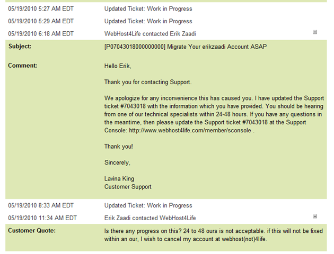The image size is (334, 254).
Task: Click the 05/19/2010 5:27 AM EDT timestamp
Action: click(x=41, y=8)
